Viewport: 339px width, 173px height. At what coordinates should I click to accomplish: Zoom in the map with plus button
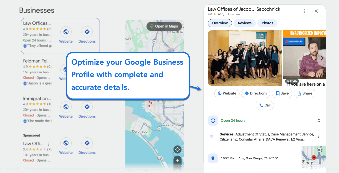(177, 160)
